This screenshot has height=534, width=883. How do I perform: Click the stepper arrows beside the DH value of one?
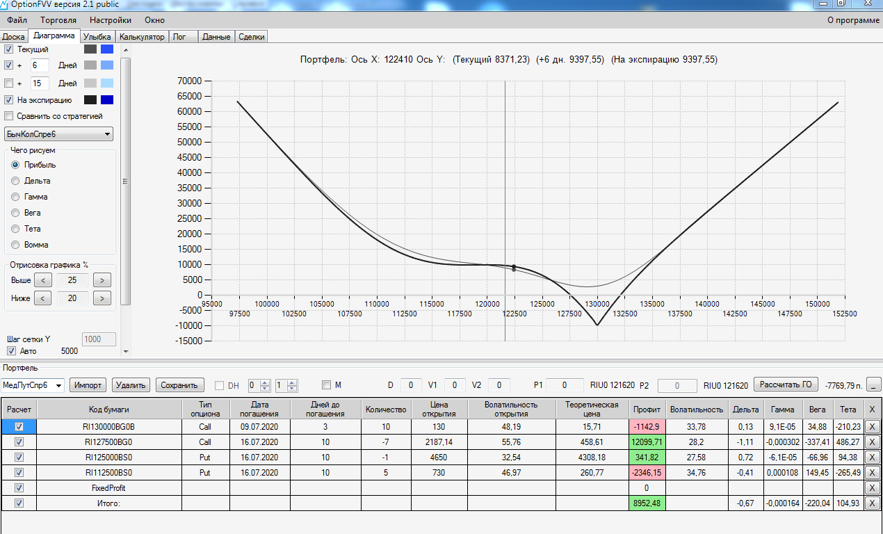tap(292, 385)
